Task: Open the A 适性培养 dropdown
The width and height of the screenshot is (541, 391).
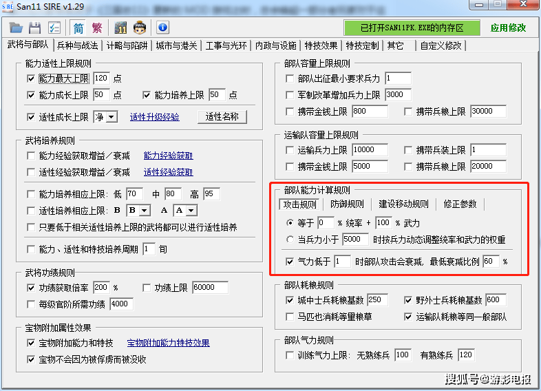Action: 191,210
